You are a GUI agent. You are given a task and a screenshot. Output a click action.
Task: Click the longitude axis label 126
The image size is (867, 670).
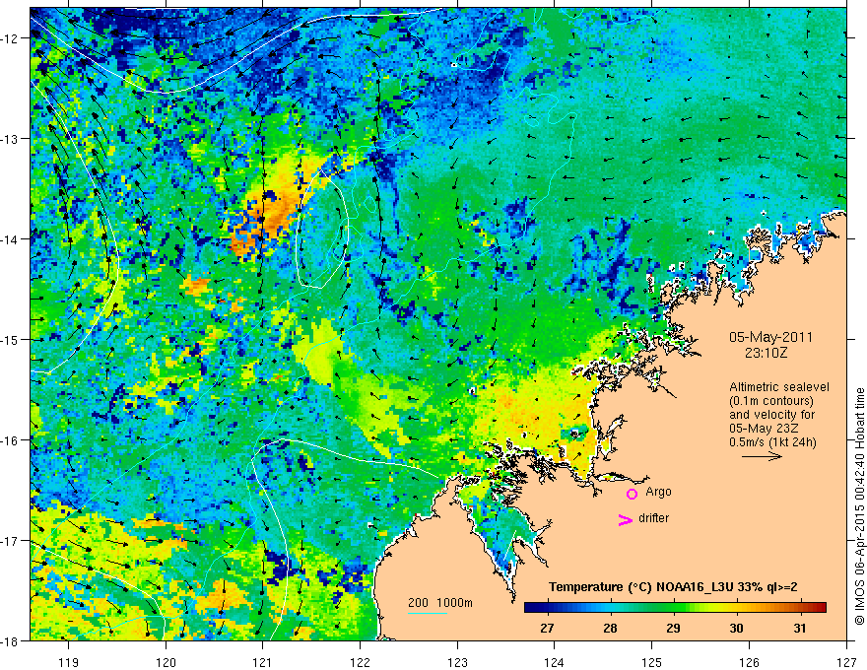click(x=749, y=662)
